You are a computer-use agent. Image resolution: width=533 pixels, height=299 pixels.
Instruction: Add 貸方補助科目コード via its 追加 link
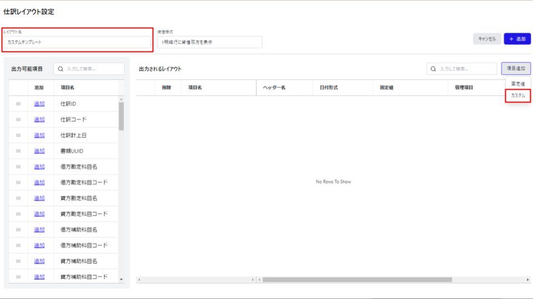(39, 277)
